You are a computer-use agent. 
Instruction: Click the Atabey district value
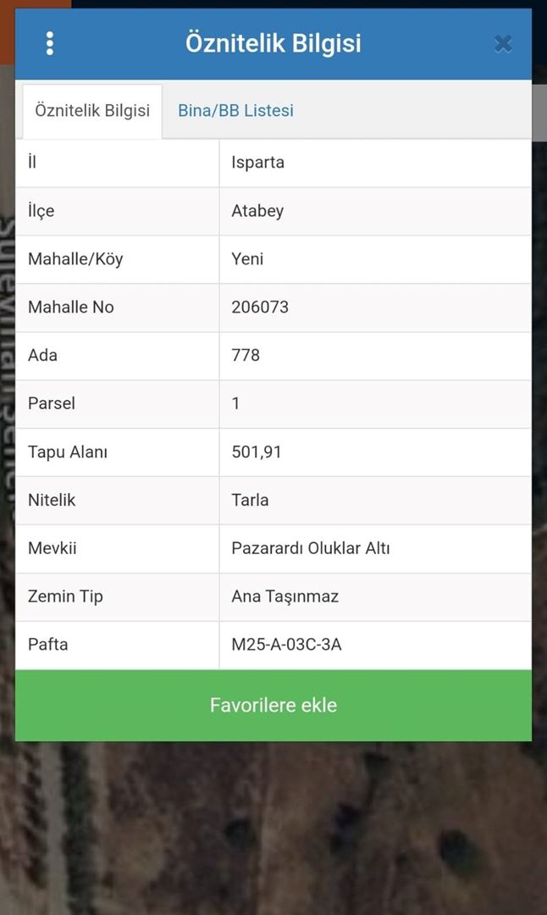(x=257, y=211)
